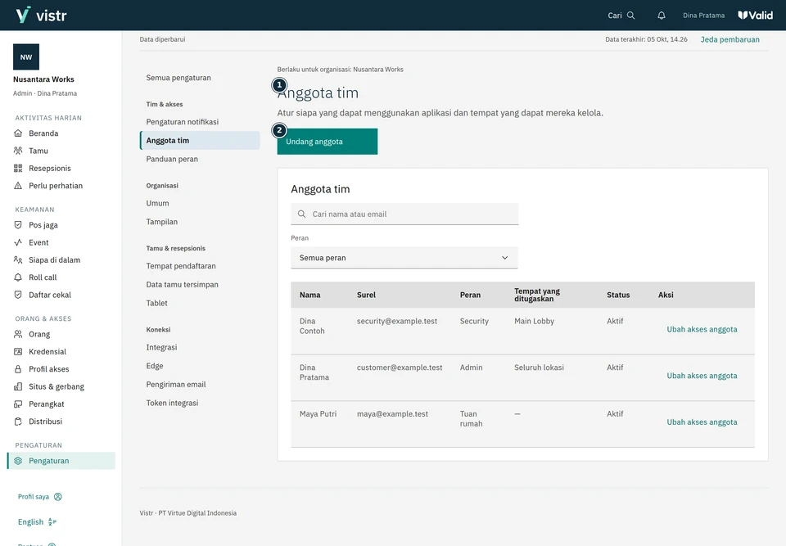This screenshot has height=546, width=786.
Task: Click the Vistr logo in header
Action: coord(41,15)
